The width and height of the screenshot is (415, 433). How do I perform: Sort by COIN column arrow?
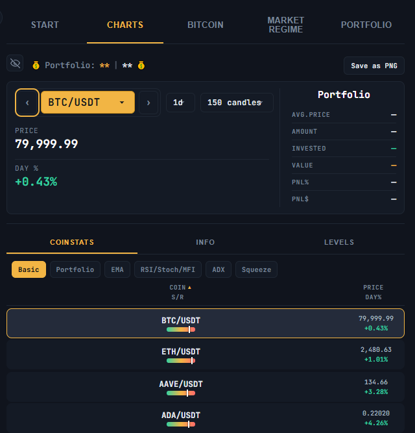[x=189, y=288]
